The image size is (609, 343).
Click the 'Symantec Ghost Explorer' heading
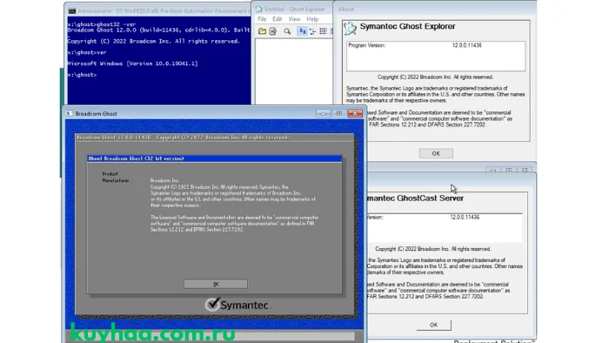pos(407,26)
